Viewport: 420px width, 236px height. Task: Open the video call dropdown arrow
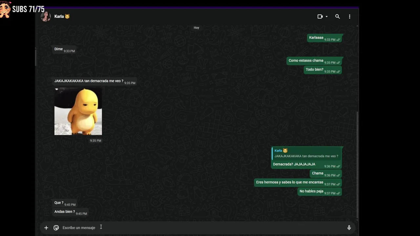(x=326, y=17)
